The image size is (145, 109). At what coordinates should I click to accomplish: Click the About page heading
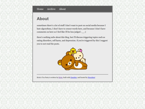point(43,19)
